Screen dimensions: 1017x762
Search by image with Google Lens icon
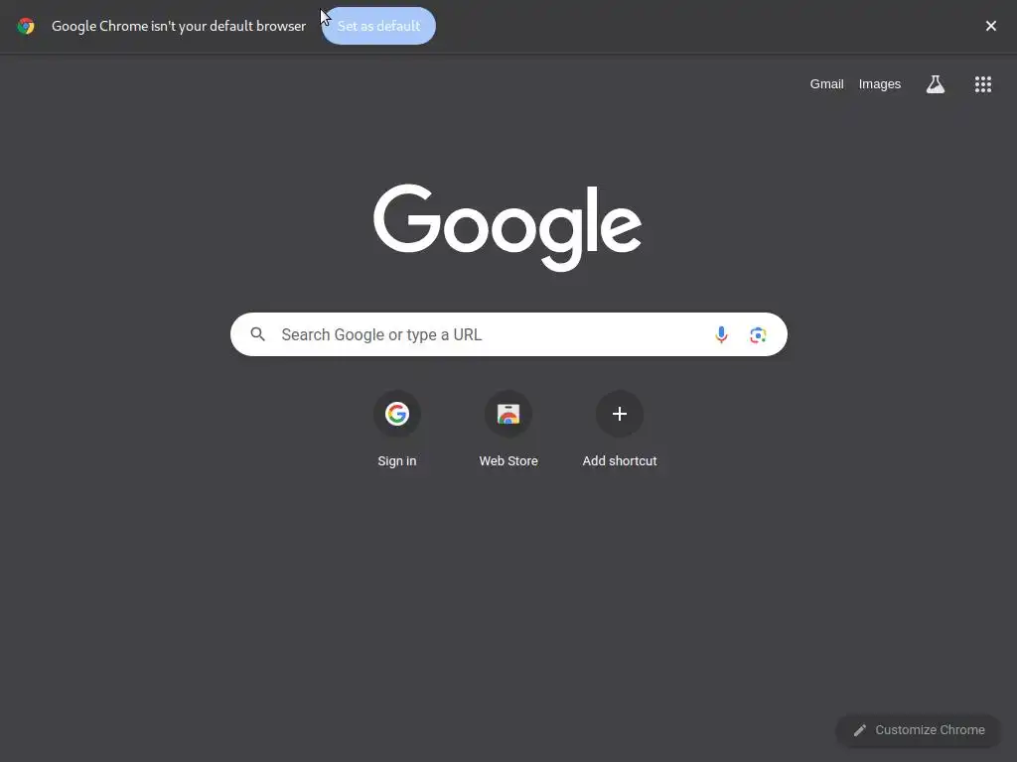[758, 334]
